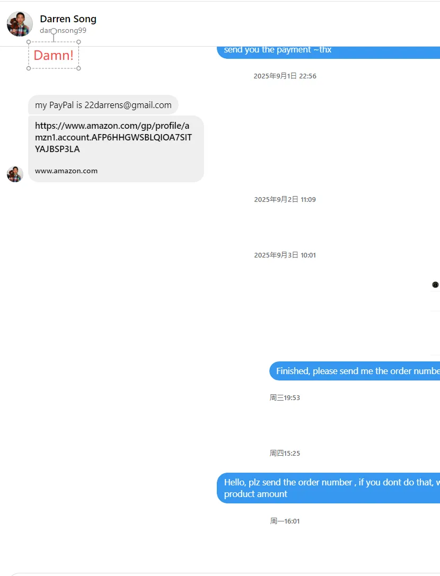Select the red Damn! text annotation
Viewport: 440px width, 576px height.
pyautogui.click(x=54, y=55)
